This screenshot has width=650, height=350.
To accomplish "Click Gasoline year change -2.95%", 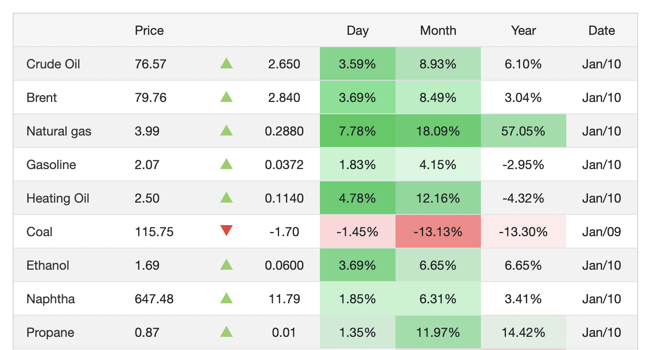I will coord(523,165).
